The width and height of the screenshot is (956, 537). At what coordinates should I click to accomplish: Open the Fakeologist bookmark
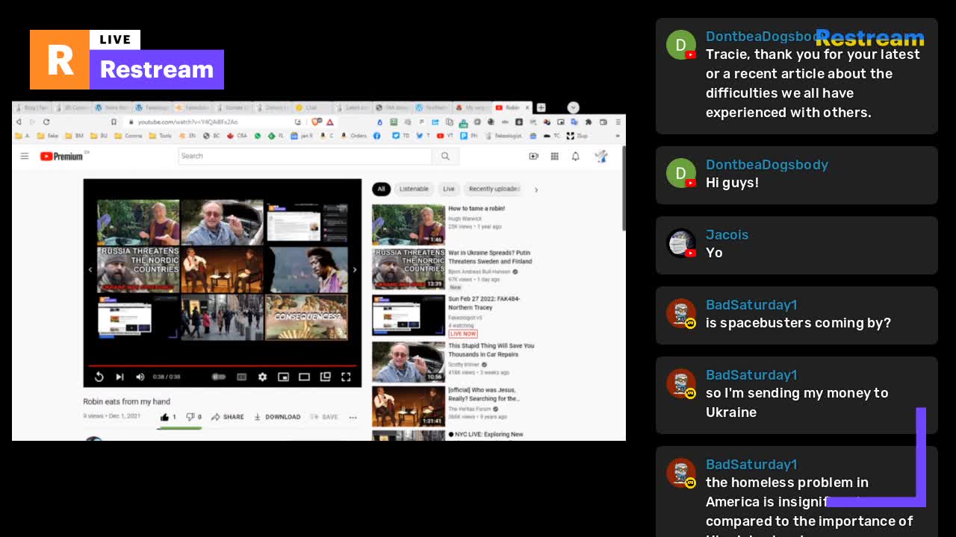[503, 136]
